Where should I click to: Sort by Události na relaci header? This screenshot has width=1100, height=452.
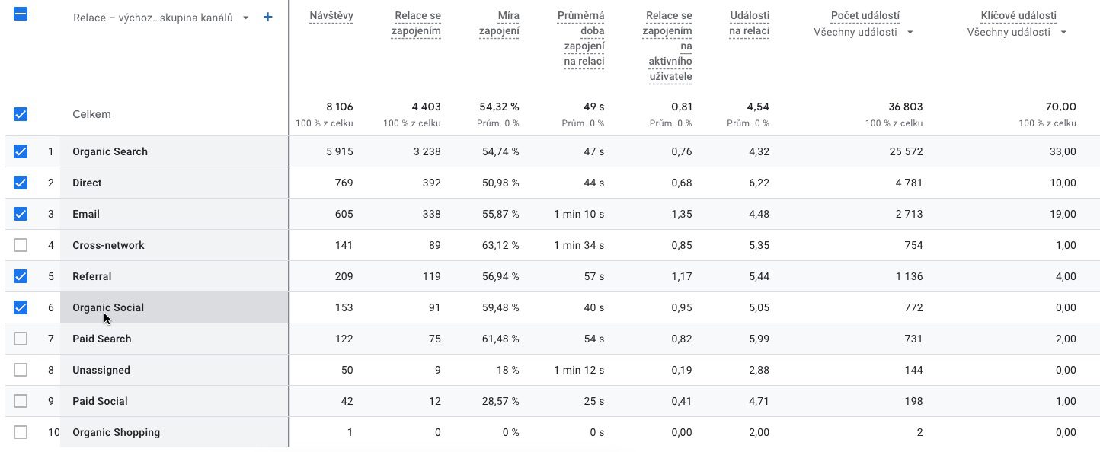click(x=749, y=24)
